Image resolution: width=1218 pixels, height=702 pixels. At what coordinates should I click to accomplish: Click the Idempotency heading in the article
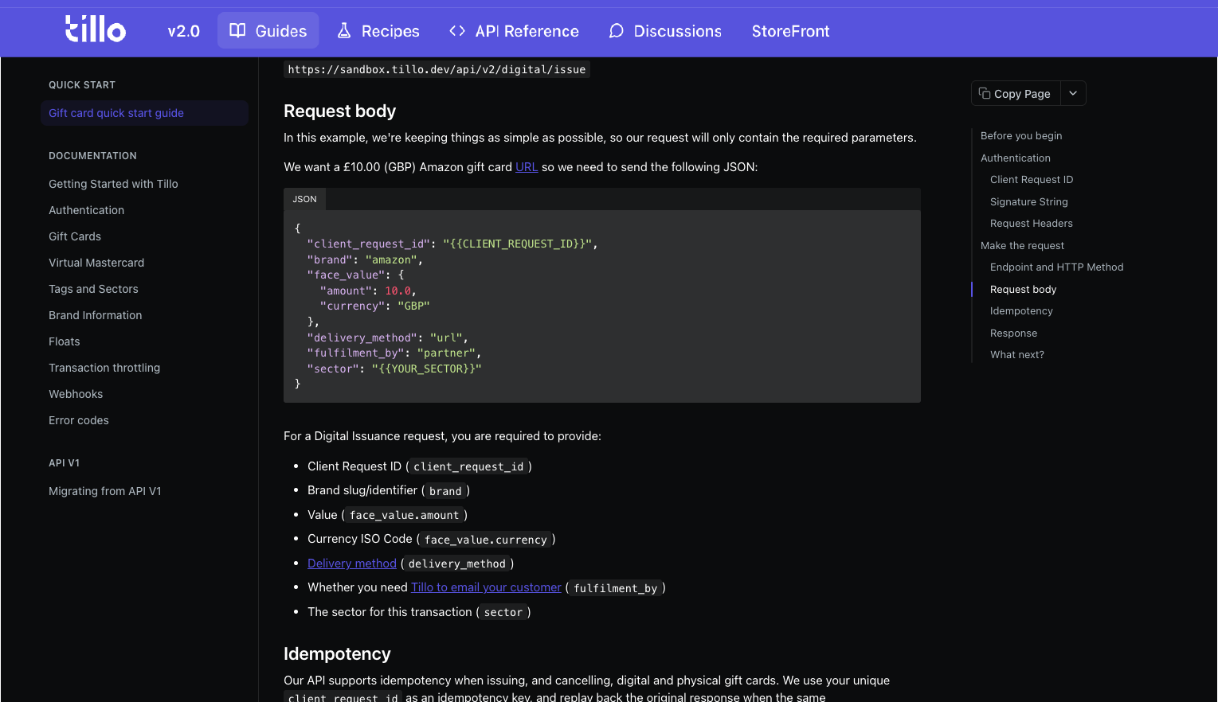pyautogui.click(x=337, y=654)
